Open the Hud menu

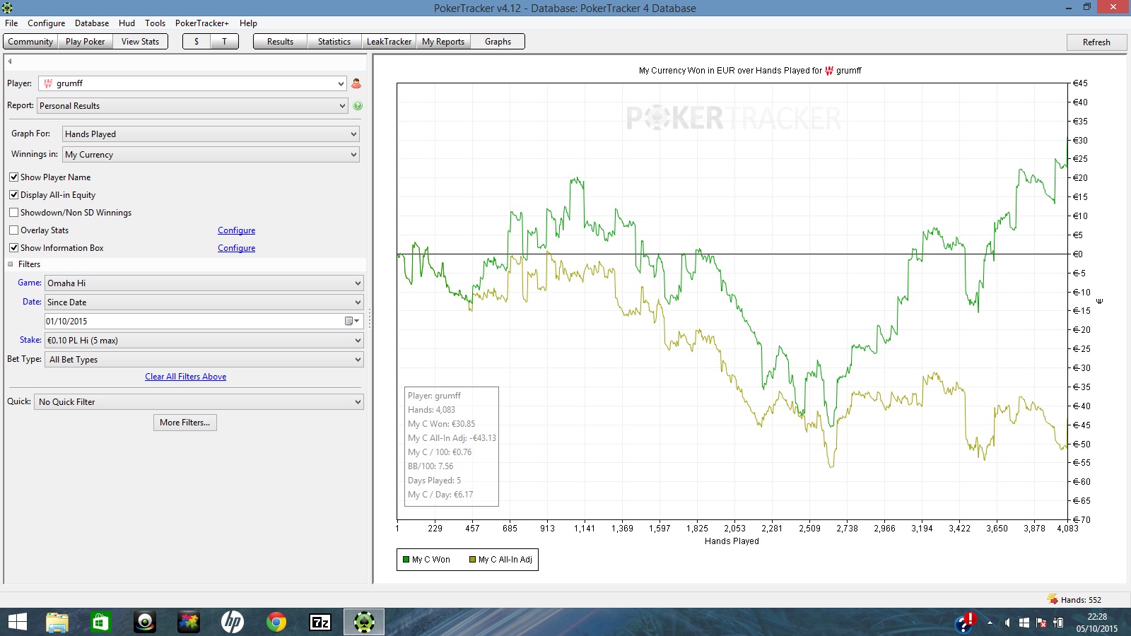tap(127, 23)
